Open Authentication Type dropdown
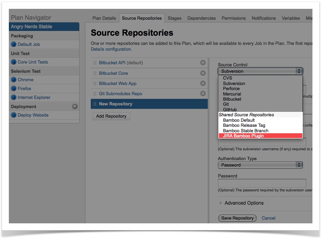The image size is (324, 240). (x=260, y=165)
